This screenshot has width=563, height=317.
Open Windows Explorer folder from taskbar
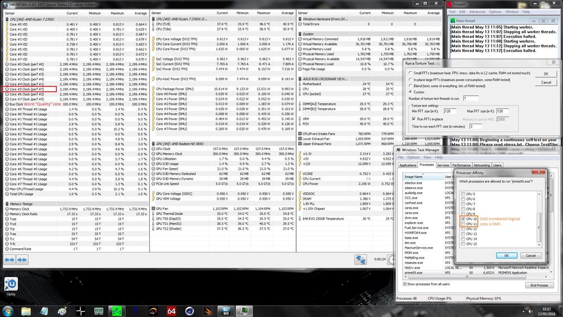(26, 311)
